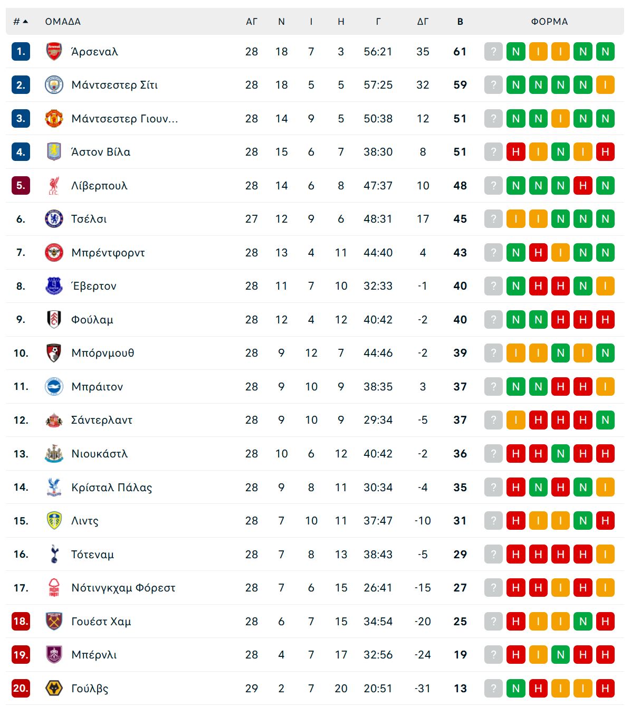Click the Everton club crest icon
Screen dimensions: 631x706
(x=54, y=286)
